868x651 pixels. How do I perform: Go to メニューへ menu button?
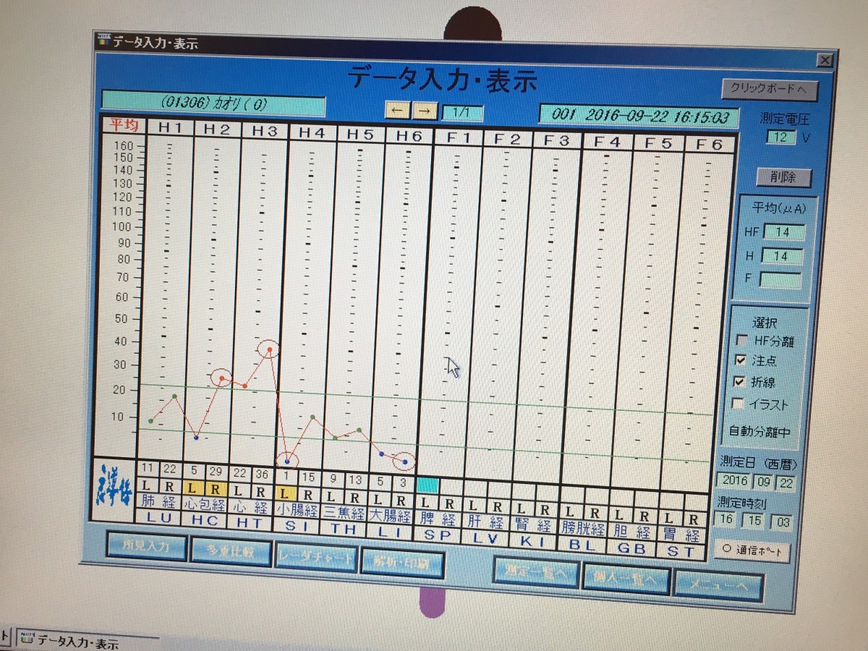(718, 585)
